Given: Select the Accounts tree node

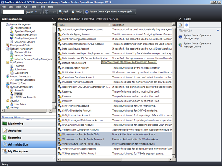Looking at the screenshot, I should coord(19,90).
